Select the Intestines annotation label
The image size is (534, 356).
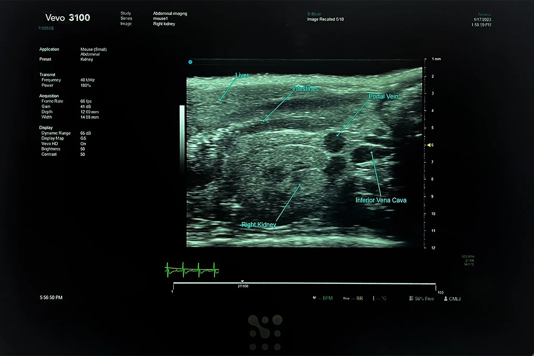(x=305, y=89)
